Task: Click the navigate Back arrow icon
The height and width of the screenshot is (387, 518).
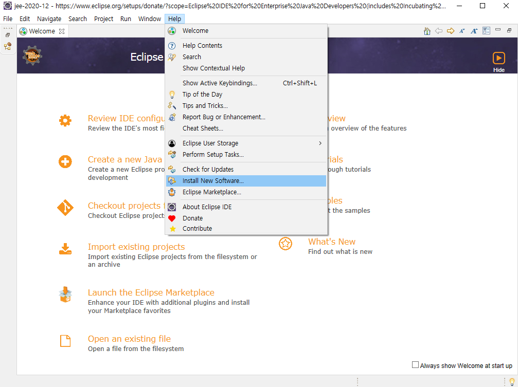Action: pyautogui.click(x=439, y=31)
